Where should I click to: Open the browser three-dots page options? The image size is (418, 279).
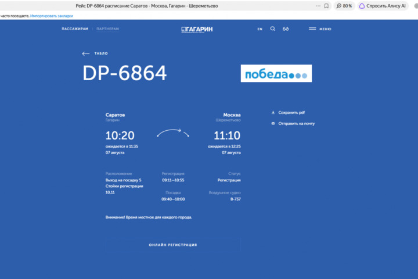pos(318,6)
